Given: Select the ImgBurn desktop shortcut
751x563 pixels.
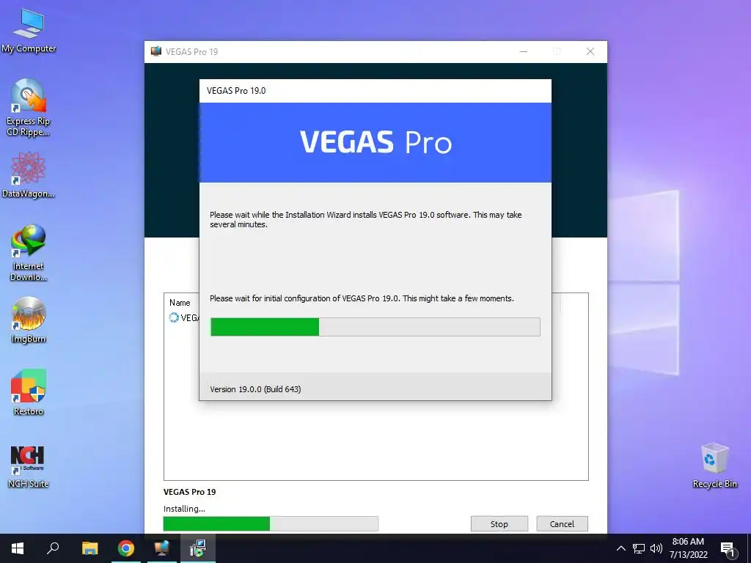Looking at the screenshot, I should point(29,320).
